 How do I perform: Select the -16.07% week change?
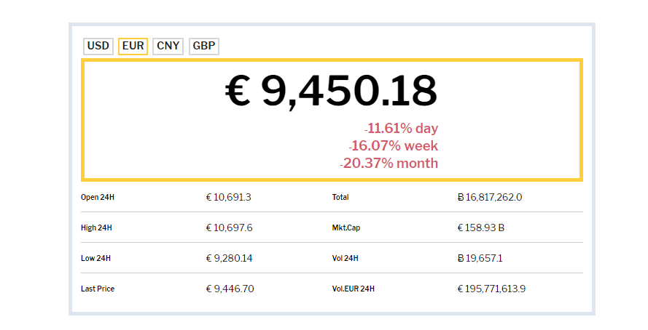click(394, 146)
